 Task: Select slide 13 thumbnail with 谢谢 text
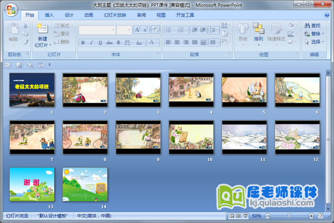32,184
